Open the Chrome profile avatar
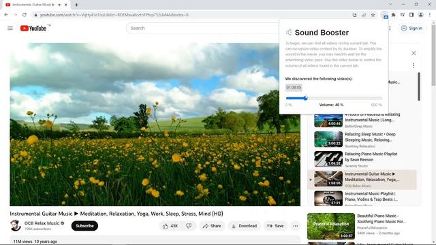Viewport: 436px width, 245px height. 421,15
